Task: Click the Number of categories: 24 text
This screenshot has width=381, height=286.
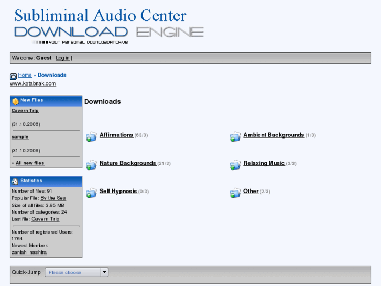Action: [39, 212]
